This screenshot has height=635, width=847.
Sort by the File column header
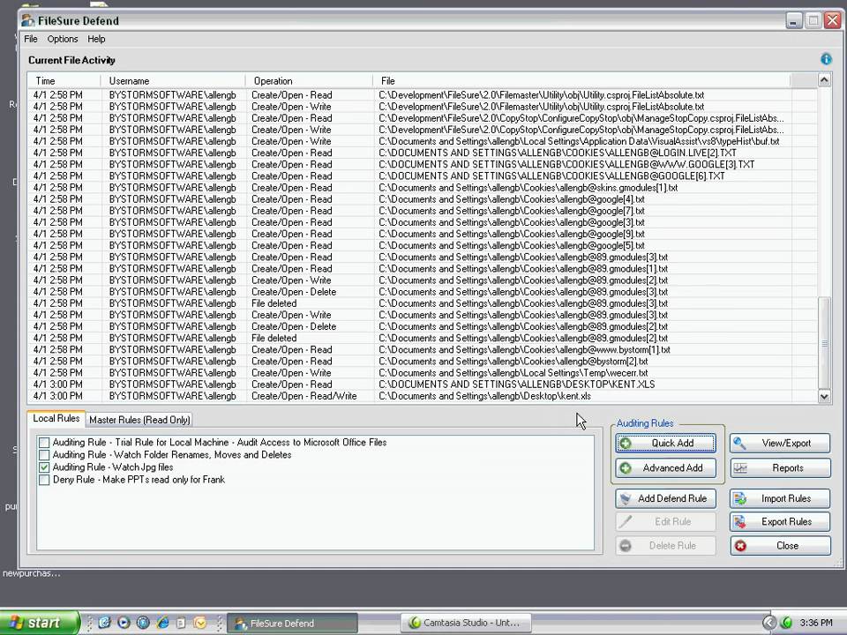click(x=581, y=81)
